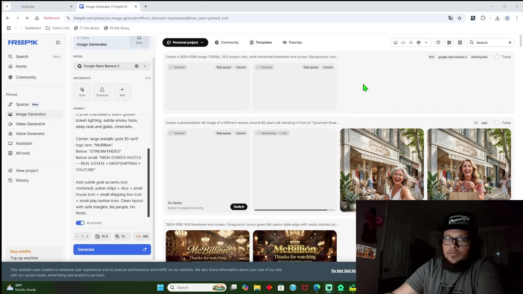Screen dimensions: 523x294
Task: Skip queue for first queued image, top row
Action: coord(224,67)
